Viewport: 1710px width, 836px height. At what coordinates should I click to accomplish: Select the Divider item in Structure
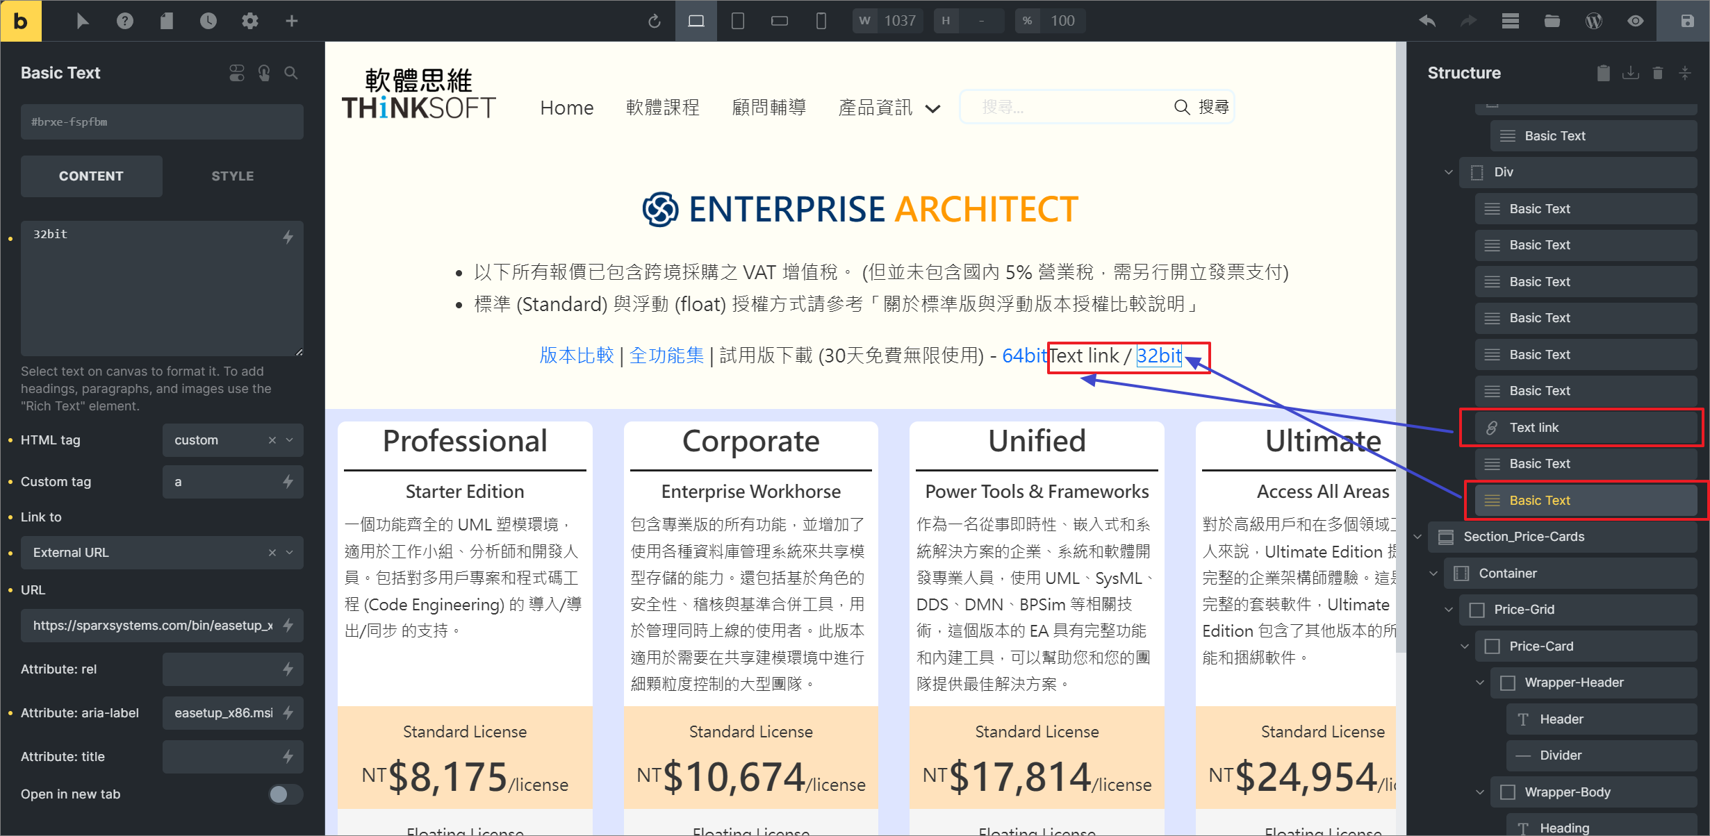click(x=1602, y=755)
